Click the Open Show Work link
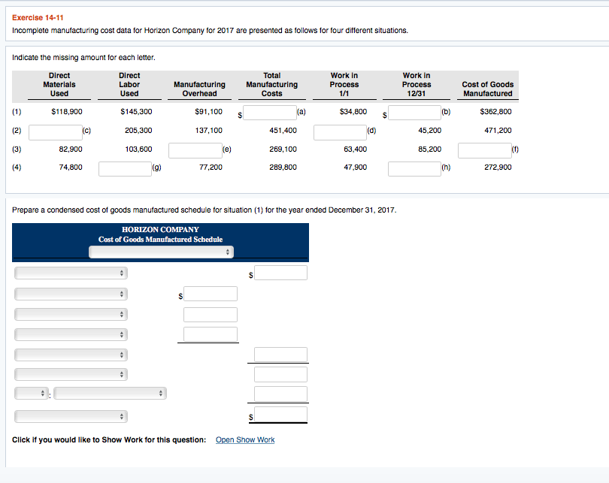The height and width of the screenshot is (483, 609). tap(244, 439)
